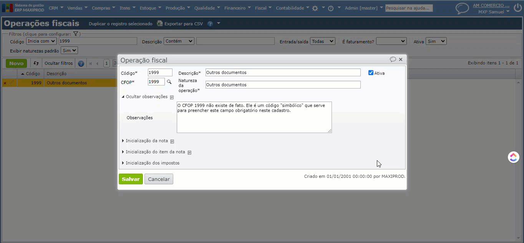Open the dropdown arrow in page header
Screen dimensions: 524x243
(219, 23)
